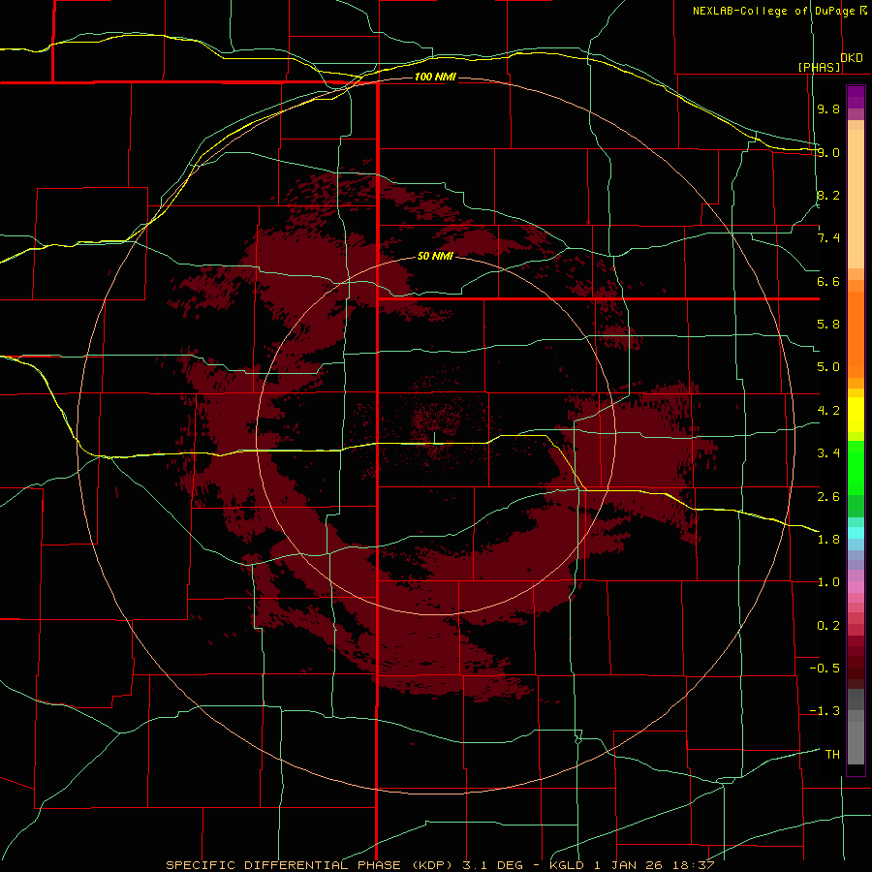Click the 0.2 legend value

click(x=828, y=626)
